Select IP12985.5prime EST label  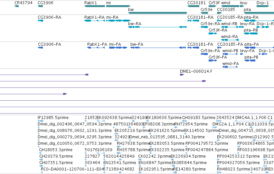tap(53, 118)
